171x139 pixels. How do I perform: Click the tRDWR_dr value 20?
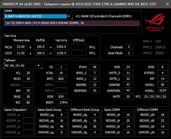pyautogui.click(x=128, y=121)
